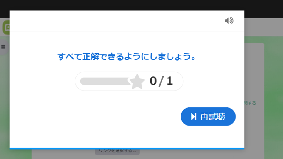283x159 pixels.
Task: Click the skip-next arrow icon in 再試聴
Action: [x=194, y=116]
